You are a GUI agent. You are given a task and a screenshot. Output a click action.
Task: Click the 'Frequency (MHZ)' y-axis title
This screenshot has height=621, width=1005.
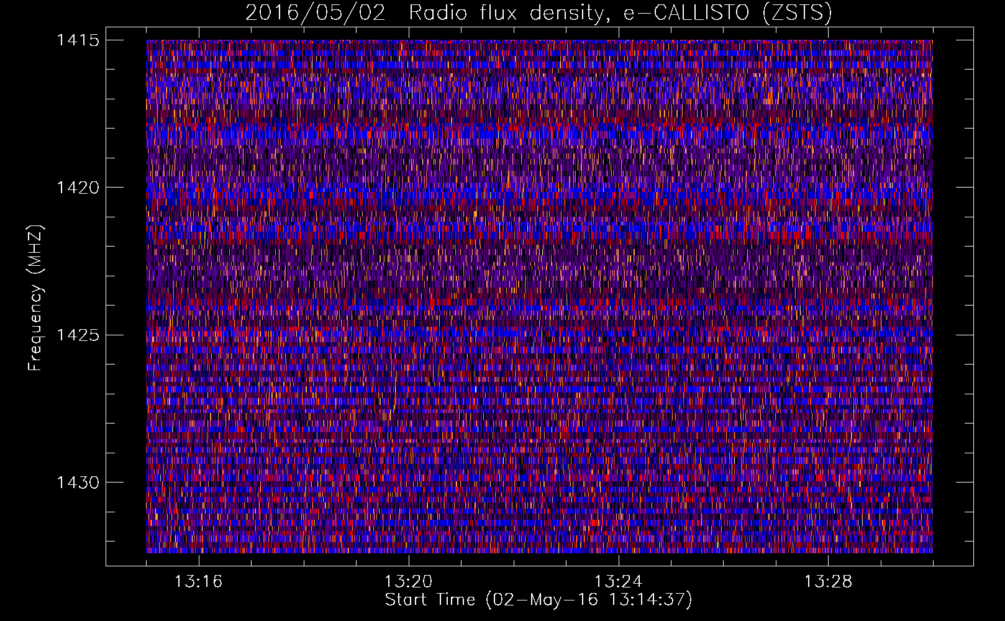click(x=36, y=298)
